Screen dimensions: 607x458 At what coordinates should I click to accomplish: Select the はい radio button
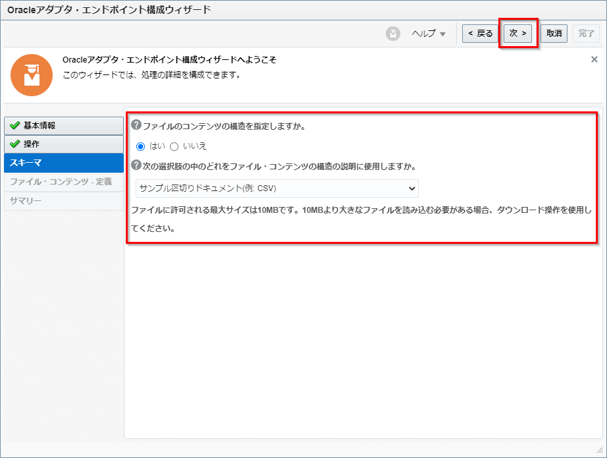140,146
